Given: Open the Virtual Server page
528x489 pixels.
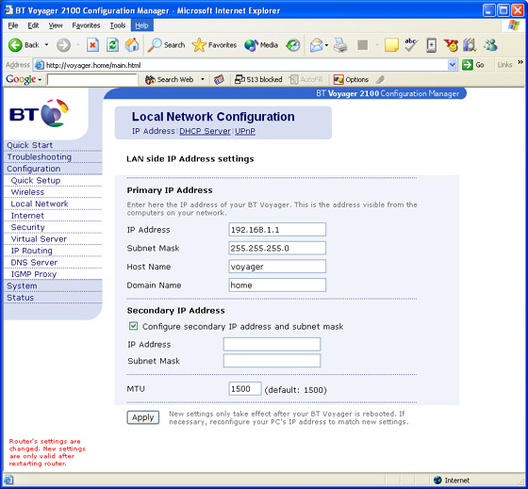Looking at the screenshot, I should pos(39,238).
